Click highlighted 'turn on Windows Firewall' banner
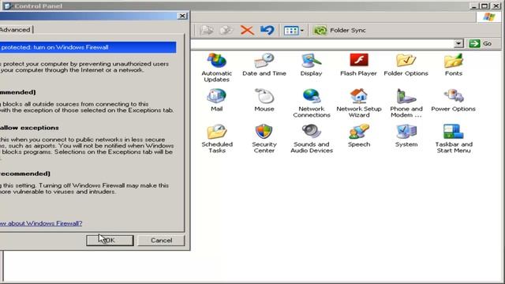This screenshot has width=505, height=284. (x=88, y=47)
